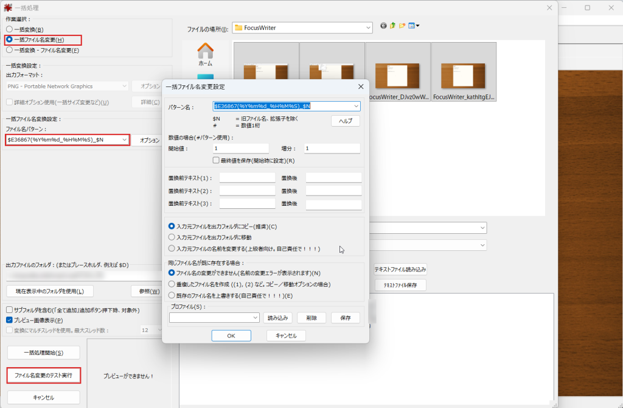Viewport: 623px width, 408px height.
Task: Click 詳細(C) button in batch window
Action: click(148, 102)
